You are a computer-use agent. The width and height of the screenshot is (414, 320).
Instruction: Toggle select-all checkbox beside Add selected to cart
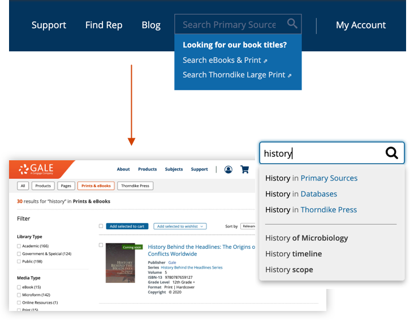pyautogui.click(x=101, y=226)
